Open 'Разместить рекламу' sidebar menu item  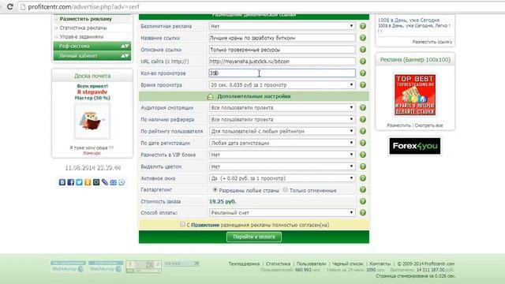86,19
